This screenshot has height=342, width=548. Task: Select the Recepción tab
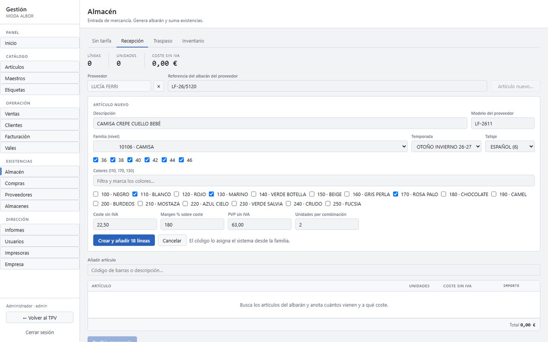click(x=132, y=41)
